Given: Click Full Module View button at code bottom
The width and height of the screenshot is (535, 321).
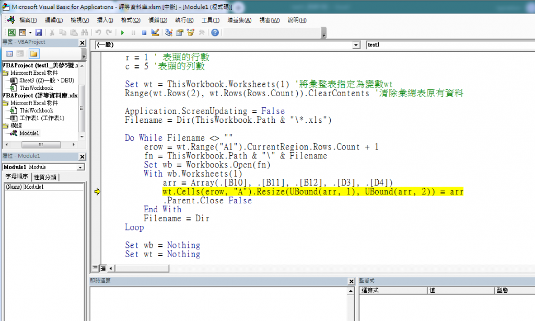Looking at the screenshot, I should (103, 268).
